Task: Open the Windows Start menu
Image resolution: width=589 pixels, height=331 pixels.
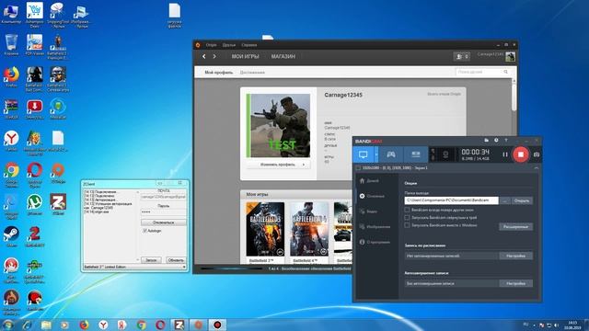Action: 8,325
